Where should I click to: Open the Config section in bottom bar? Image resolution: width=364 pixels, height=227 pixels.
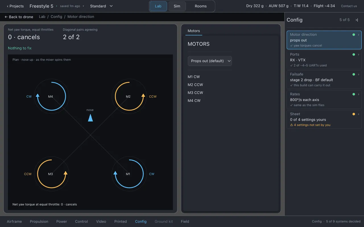click(141, 221)
